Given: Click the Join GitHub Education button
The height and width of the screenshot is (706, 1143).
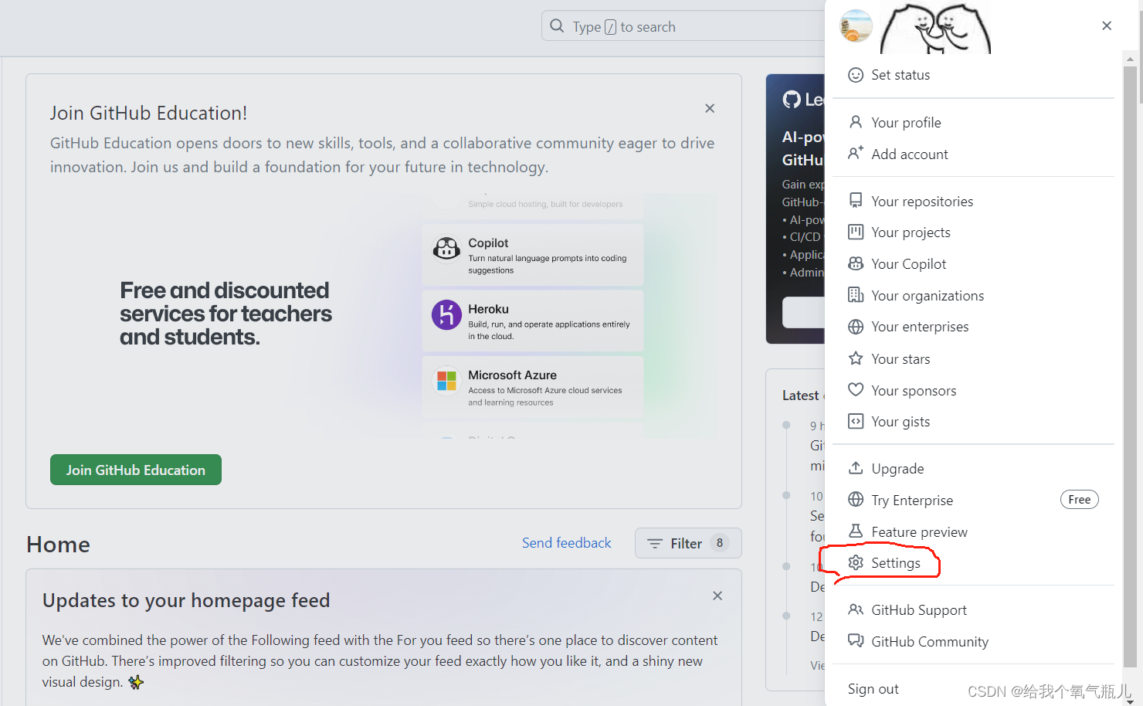Looking at the screenshot, I should pyautogui.click(x=135, y=470).
